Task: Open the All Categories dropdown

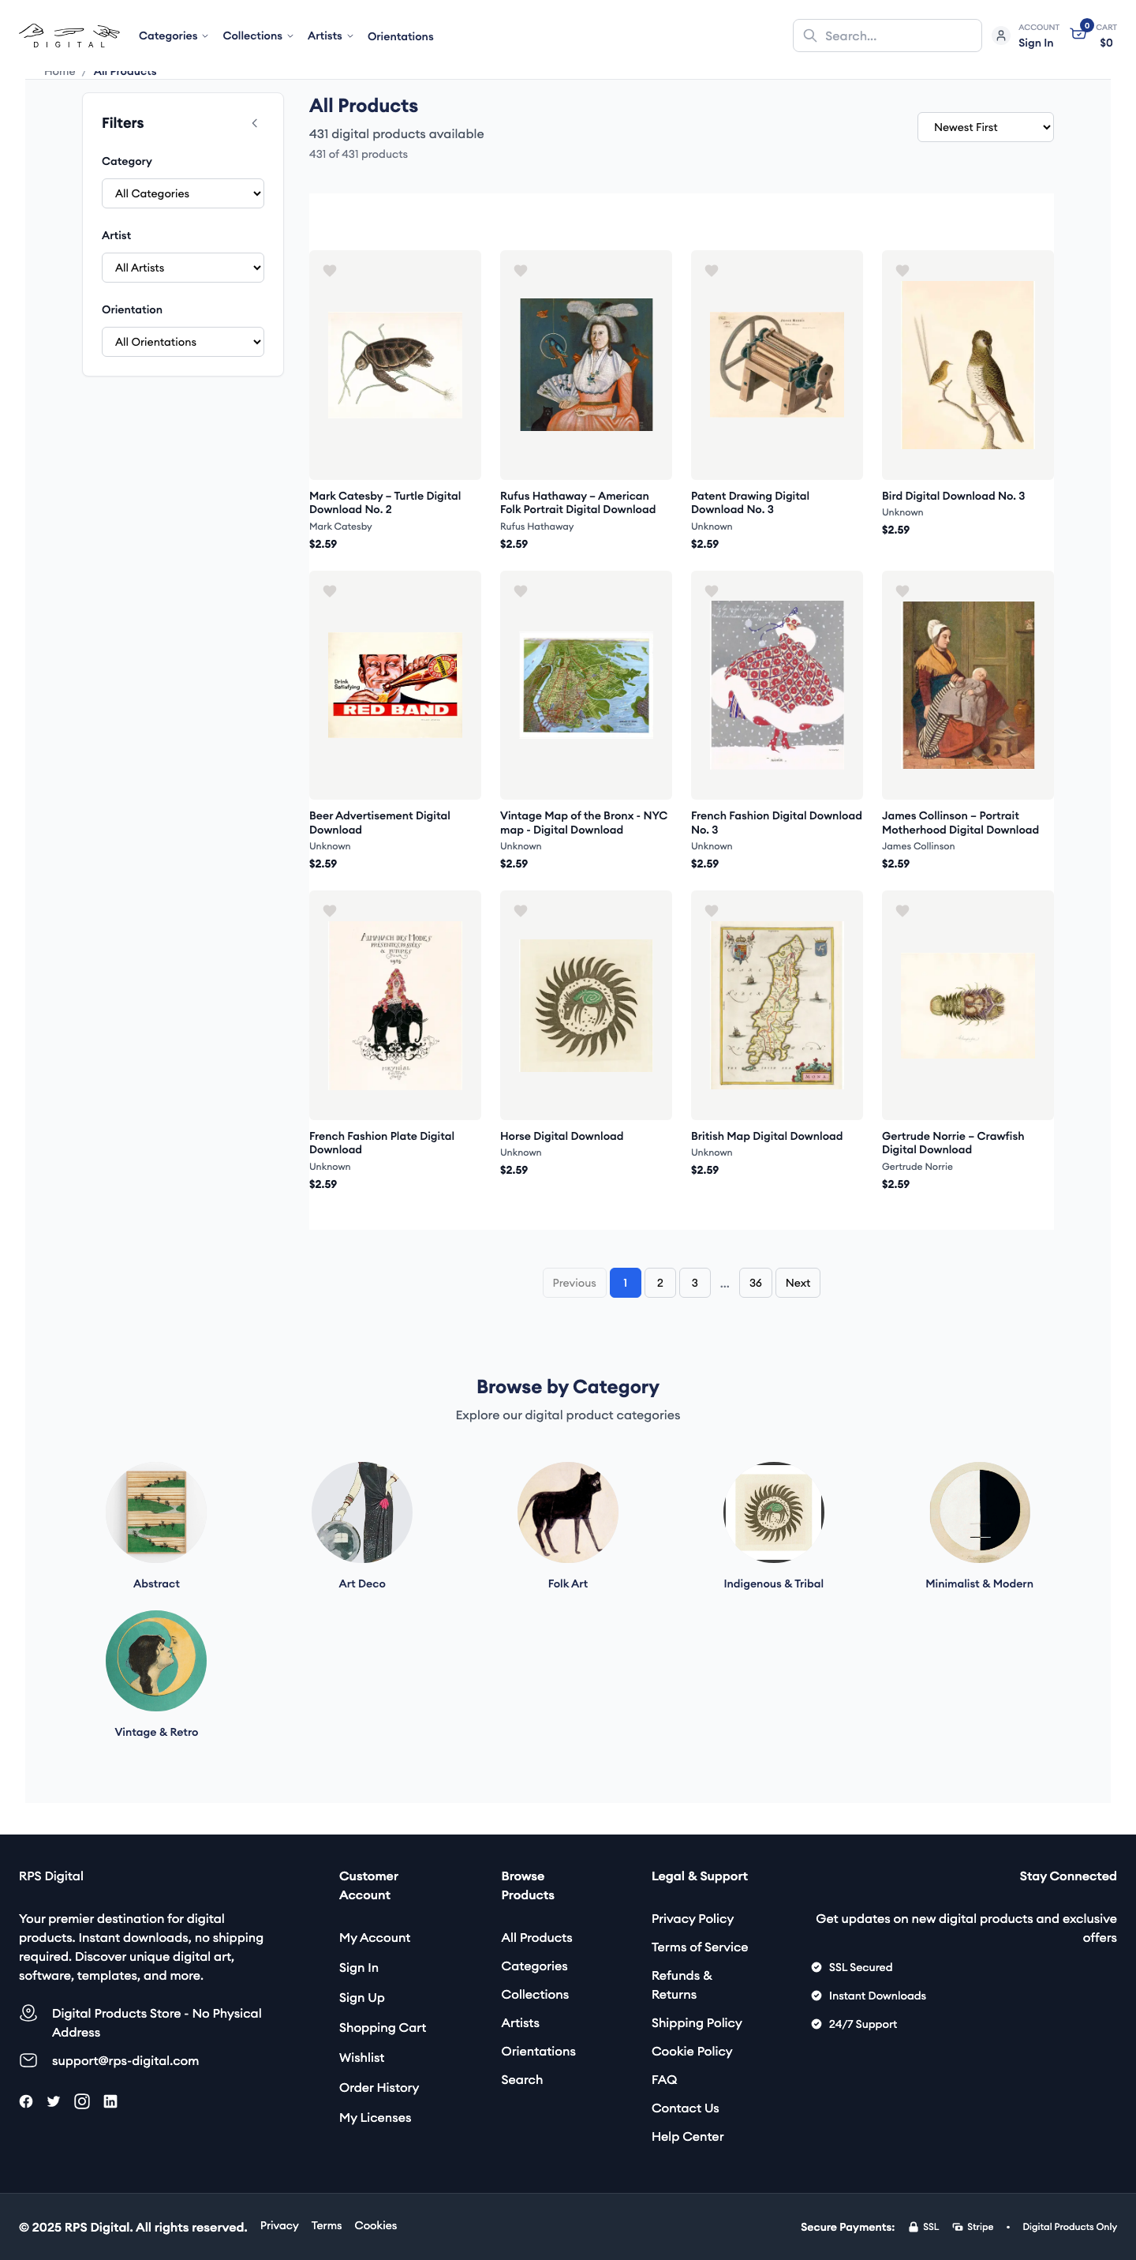Action: coord(182,194)
